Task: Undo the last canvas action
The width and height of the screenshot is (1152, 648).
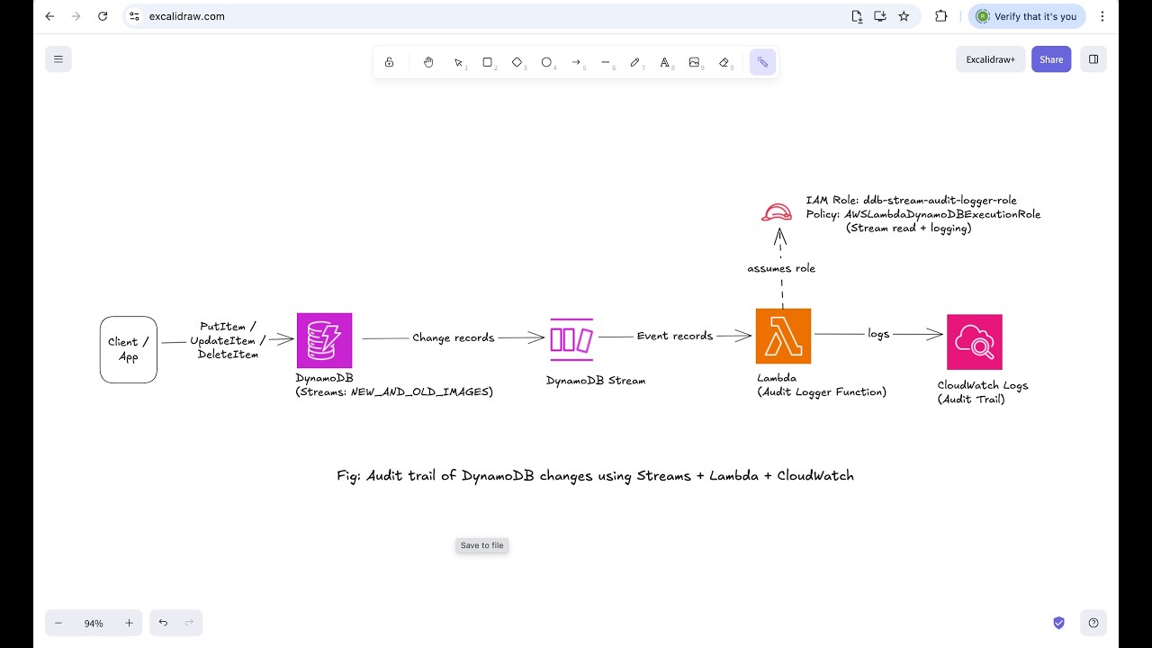Action: pos(163,623)
